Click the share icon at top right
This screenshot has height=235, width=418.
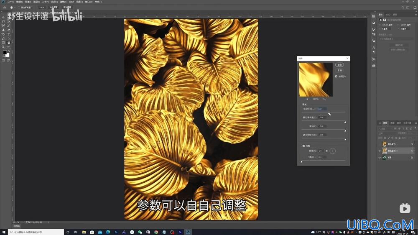(x=415, y=8)
